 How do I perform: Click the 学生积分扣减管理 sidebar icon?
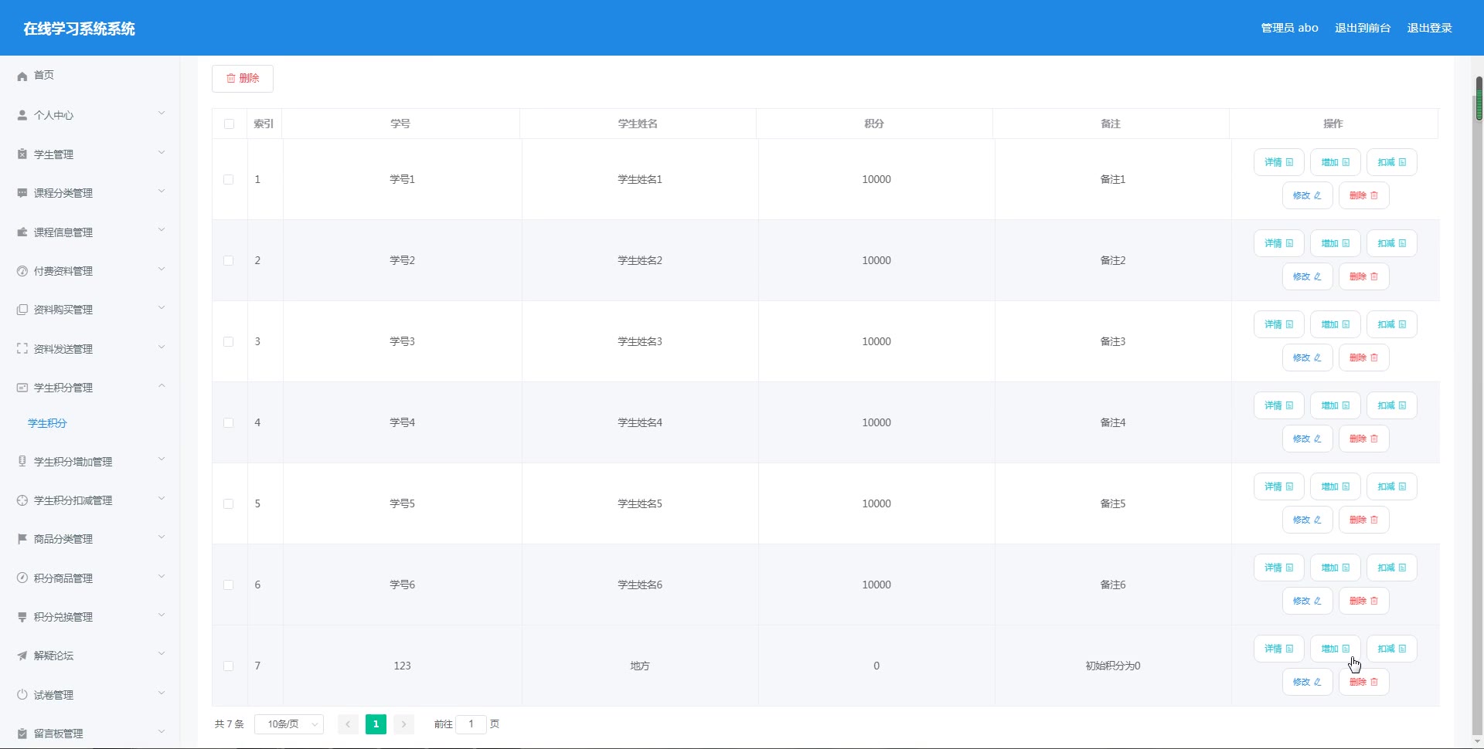[x=22, y=500]
